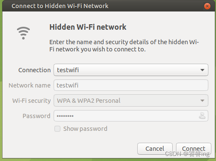The height and width of the screenshot is (161, 216).
Task: Click the Hidden Wi-Fi network heading
Action: [88, 27]
